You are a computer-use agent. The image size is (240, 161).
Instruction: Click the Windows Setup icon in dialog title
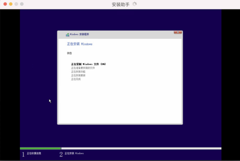(x=67, y=35)
